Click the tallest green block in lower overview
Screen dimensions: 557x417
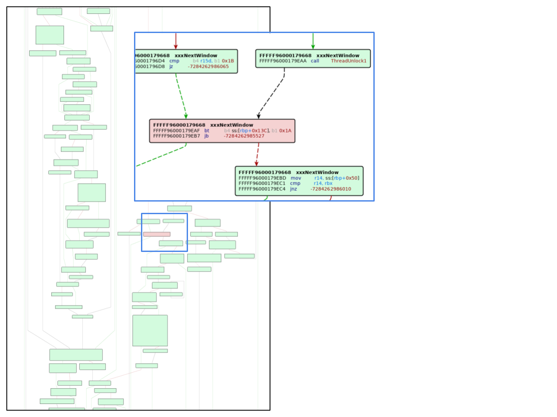tap(150, 331)
